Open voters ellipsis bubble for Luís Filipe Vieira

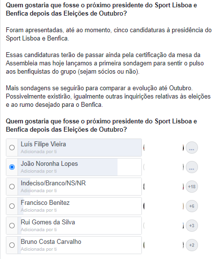tap(192, 147)
